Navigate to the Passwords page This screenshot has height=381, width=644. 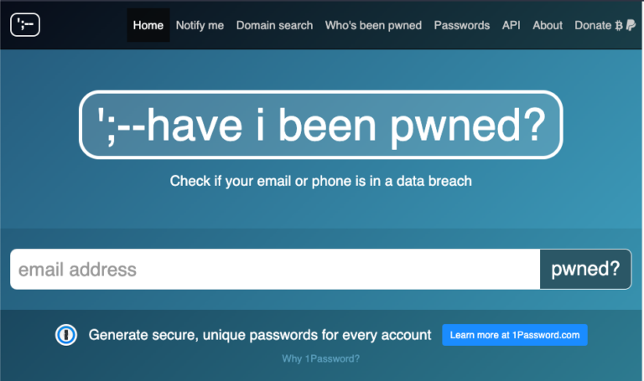(x=462, y=25)
